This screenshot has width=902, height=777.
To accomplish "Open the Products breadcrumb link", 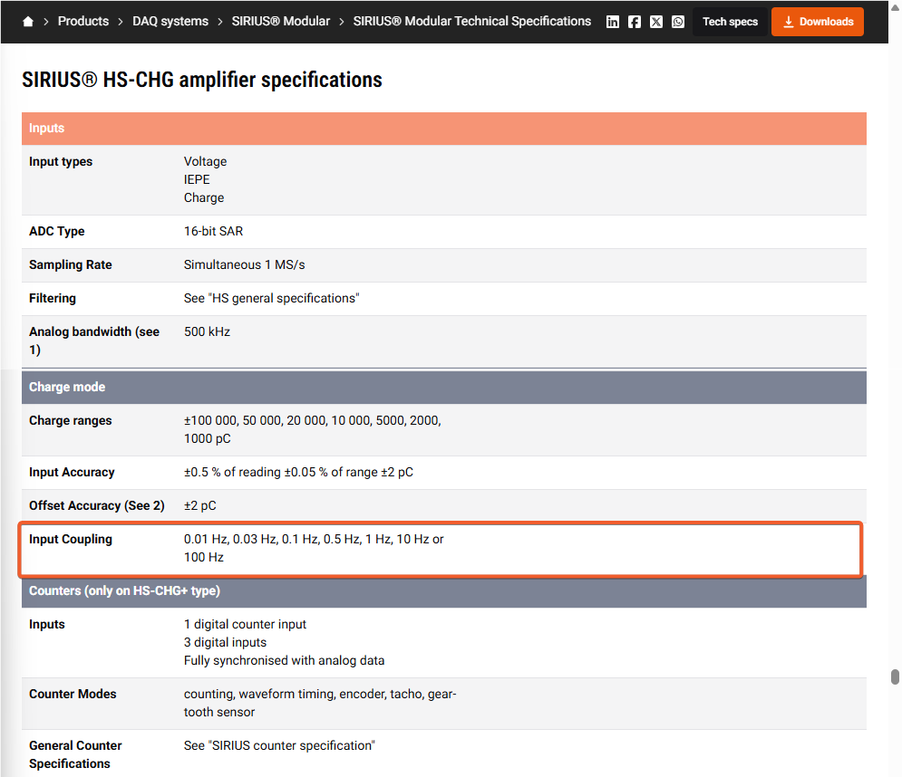I will click(x=83, y=21).
